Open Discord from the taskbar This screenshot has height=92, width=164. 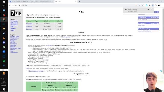pyautogui.click(x=4, y=42)
